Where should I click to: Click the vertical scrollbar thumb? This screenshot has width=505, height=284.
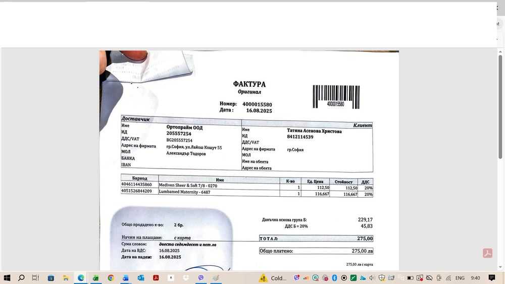tap(500, 107)
